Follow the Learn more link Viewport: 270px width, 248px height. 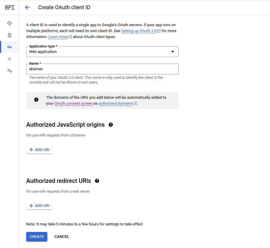(x=58, y=37)
